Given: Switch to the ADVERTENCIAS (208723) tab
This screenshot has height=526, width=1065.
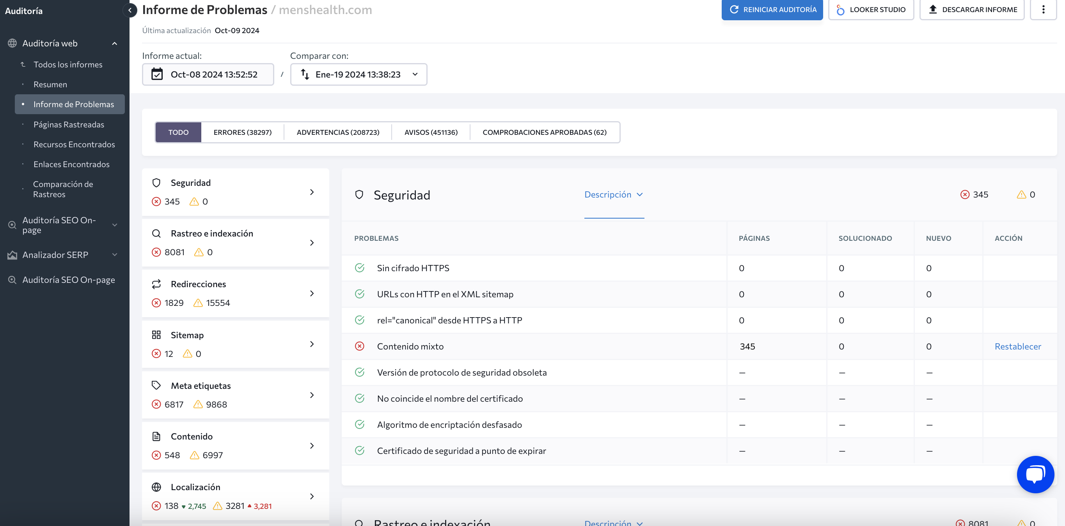Looking at the screenshot, I should click(x=338, y=132).
